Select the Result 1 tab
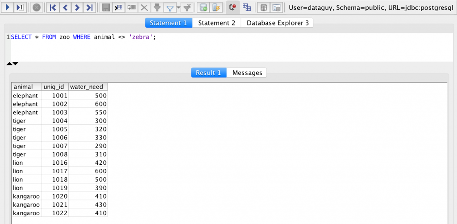The height and width of the screenshot is (224, 457). point(208,73)
